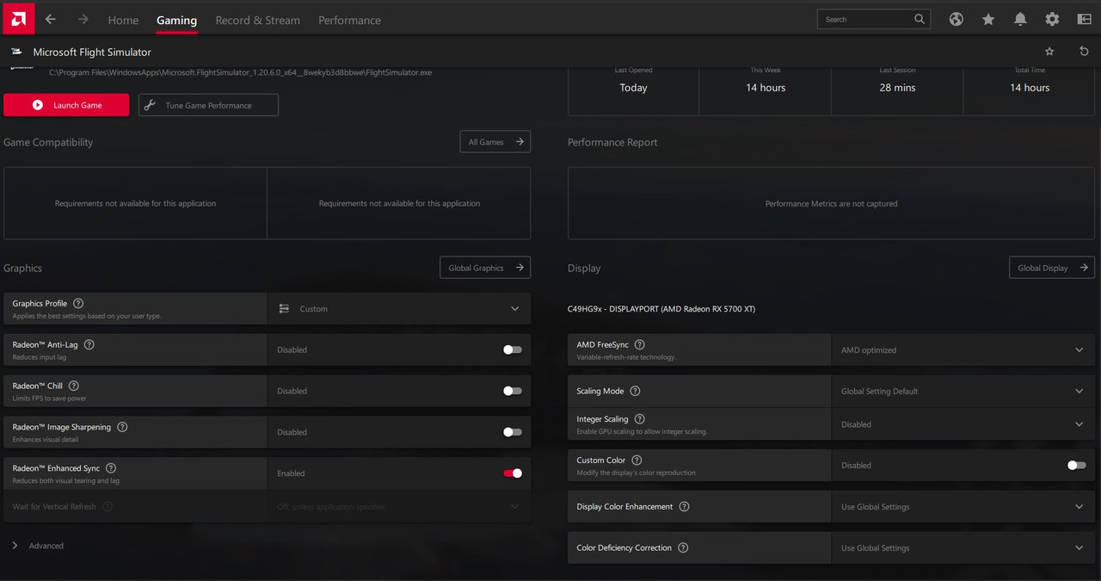The width and height of the screenshot is (1101, 581).
Task: Show help for Scaling Mode
Action: pyautogui.click(x=635, y=391)
